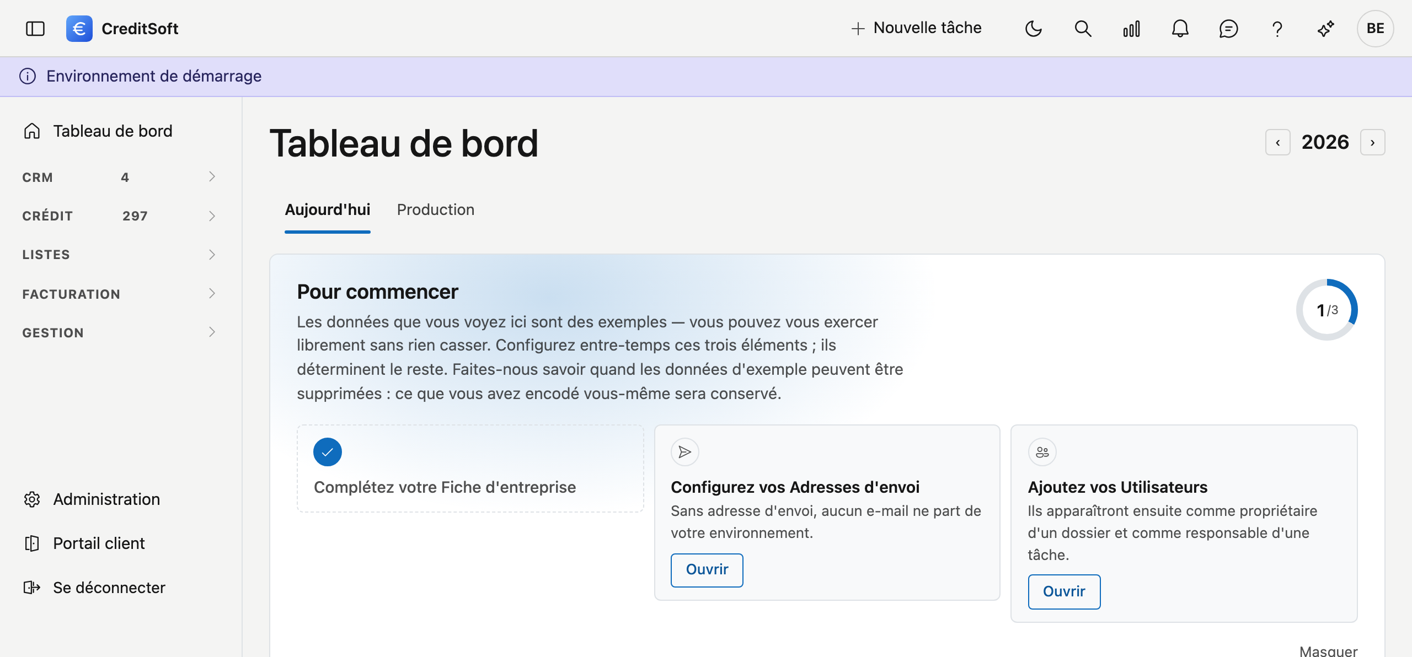Open Configurez vos Adresses d'envoi via Ouvrir

click(x=707, y=570)
